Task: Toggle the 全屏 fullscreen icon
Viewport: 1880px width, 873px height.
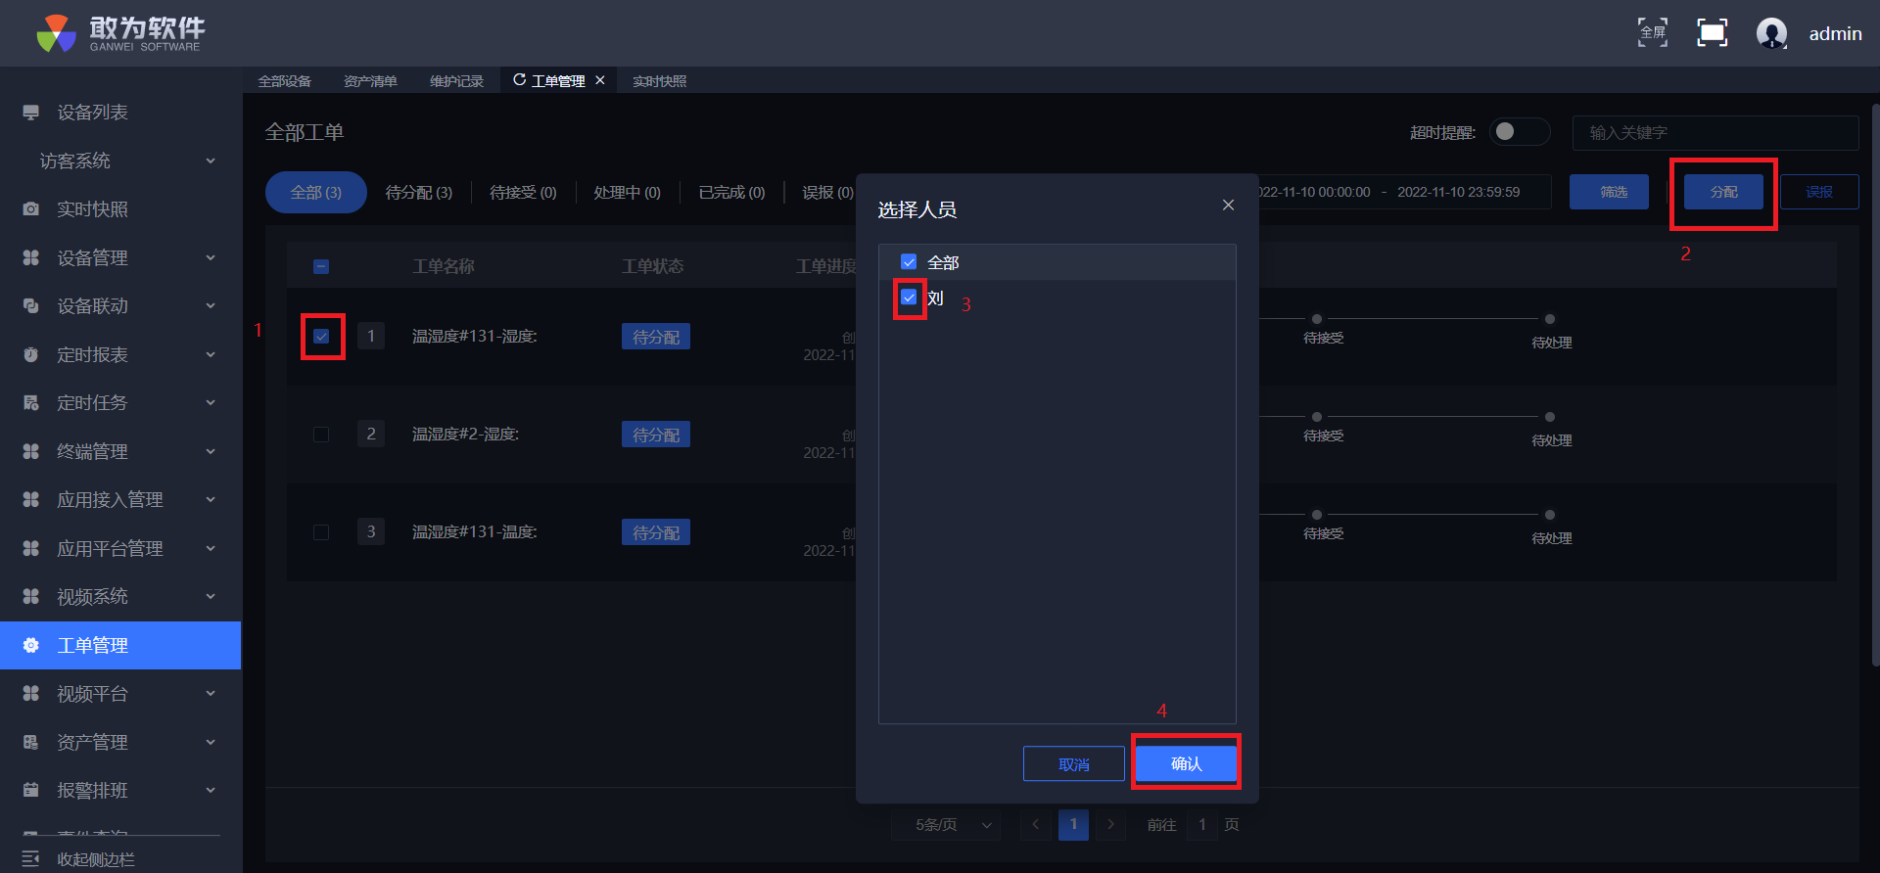Action: tap(1653, 32)
